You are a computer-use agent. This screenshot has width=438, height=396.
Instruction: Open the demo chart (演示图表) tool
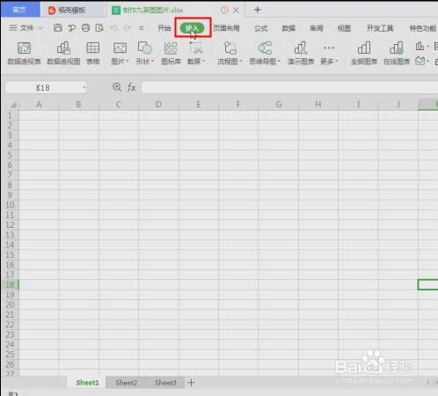click(301, 53)
